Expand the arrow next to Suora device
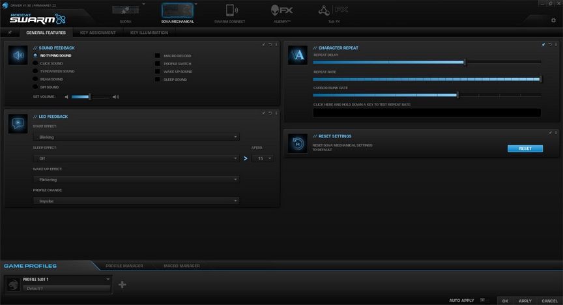Screen dimensions: 563x305 143,5
